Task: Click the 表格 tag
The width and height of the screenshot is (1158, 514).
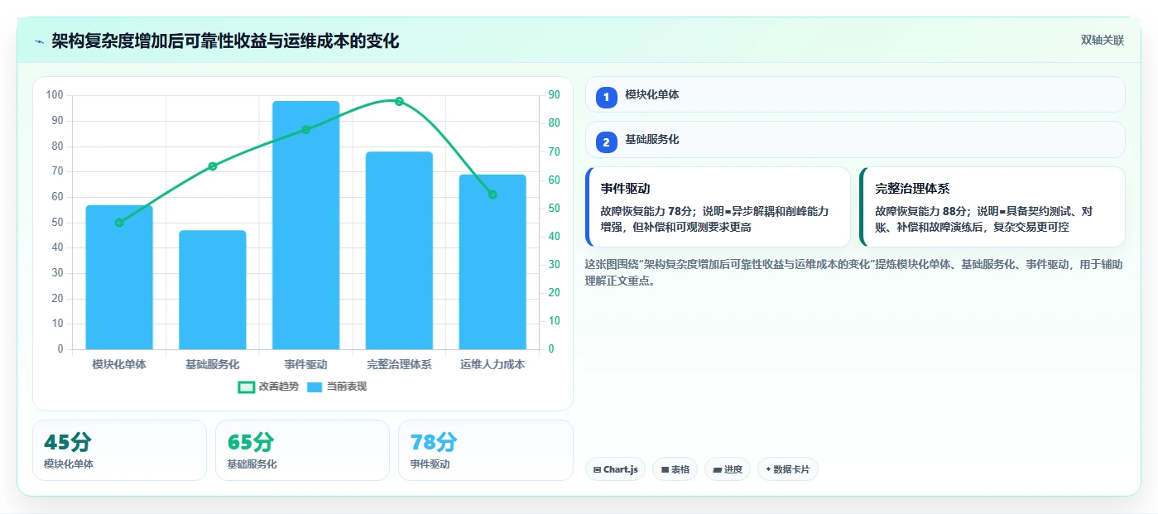Action: tap(675, 469)
